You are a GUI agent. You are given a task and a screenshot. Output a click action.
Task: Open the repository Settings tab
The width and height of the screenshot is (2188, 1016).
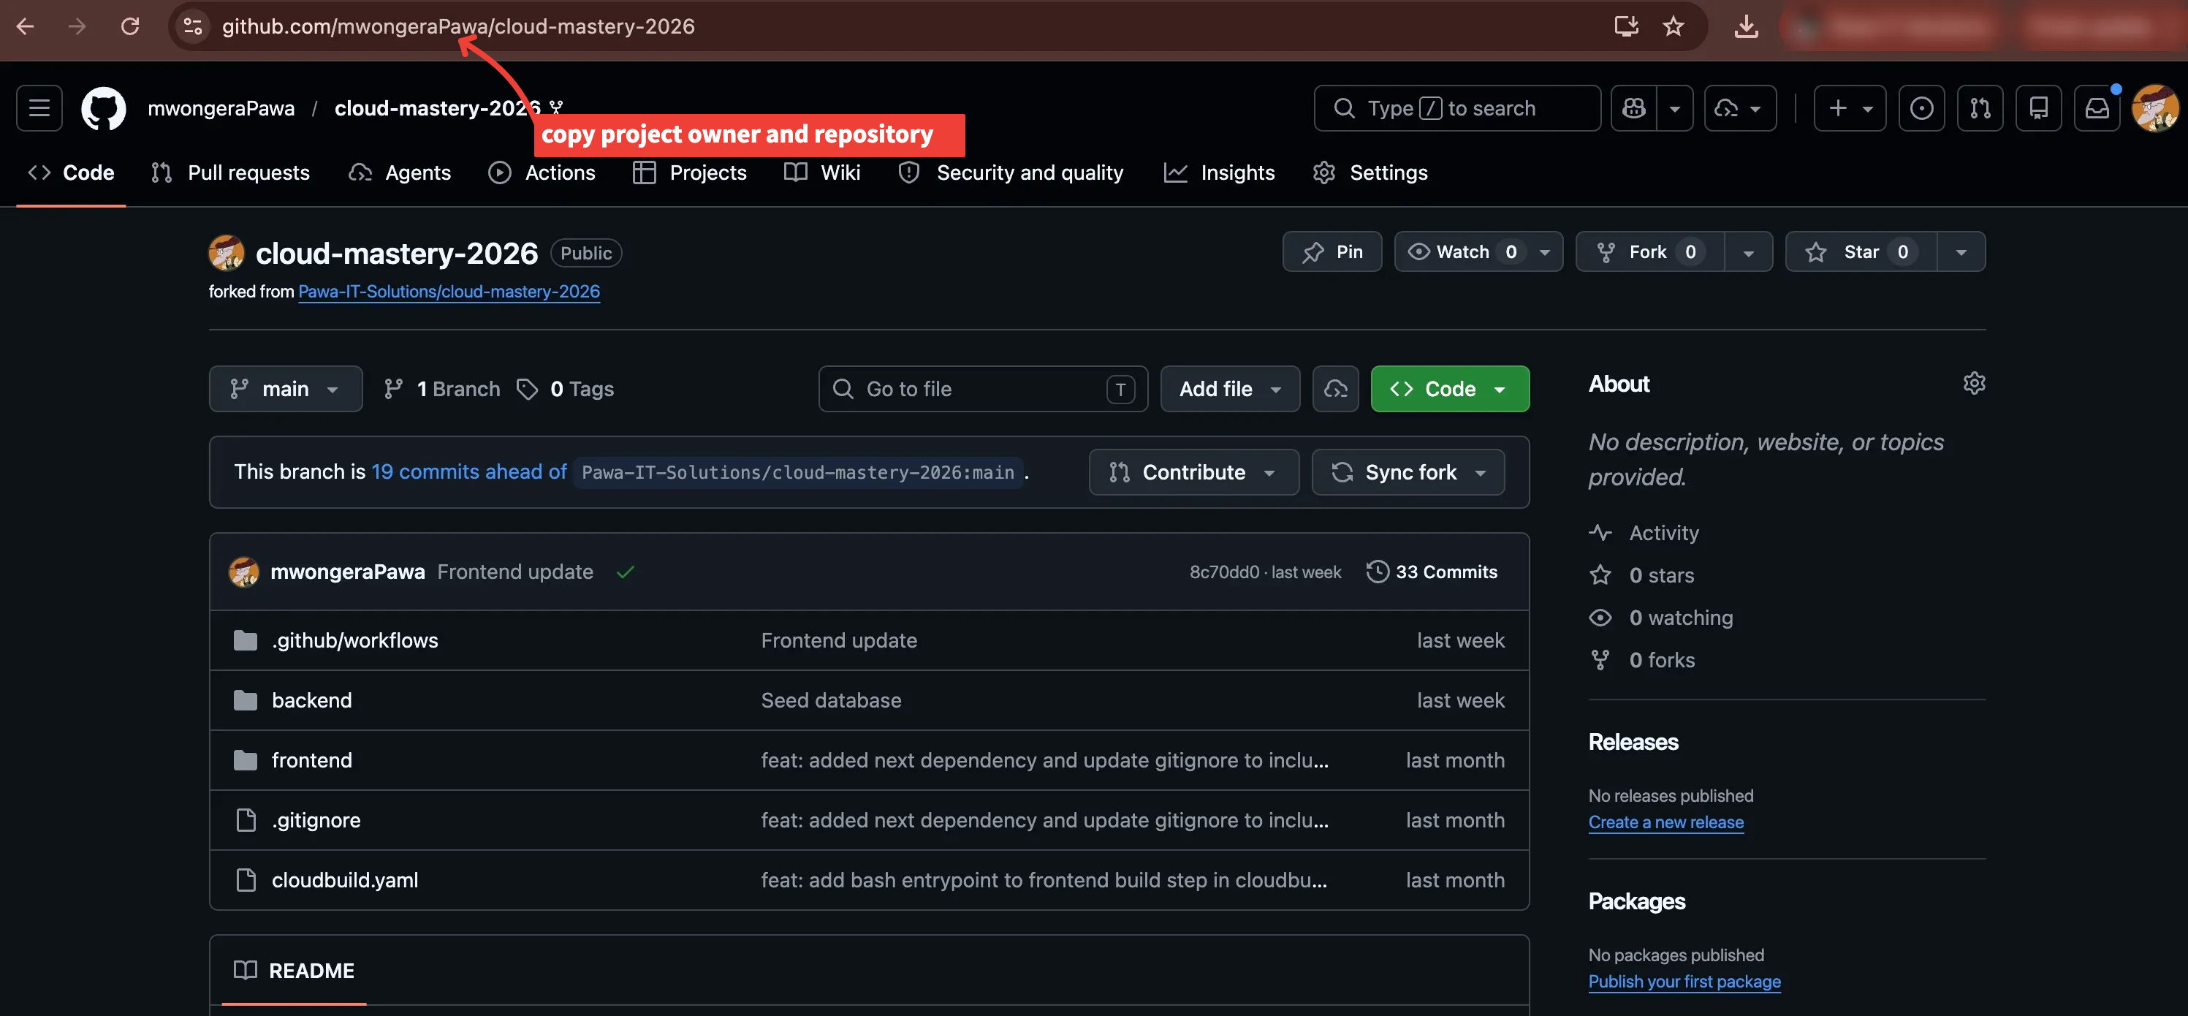tap(1370, 173)
